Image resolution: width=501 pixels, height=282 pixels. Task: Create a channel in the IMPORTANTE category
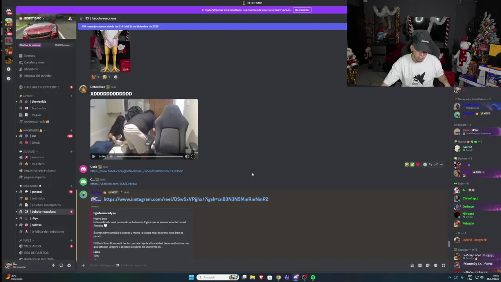click(x=71, y=130)
